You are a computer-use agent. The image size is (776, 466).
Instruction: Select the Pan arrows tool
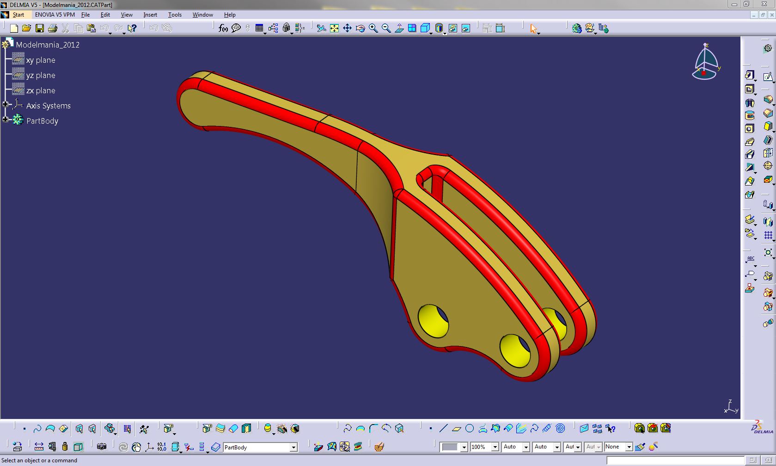(347, 29)
